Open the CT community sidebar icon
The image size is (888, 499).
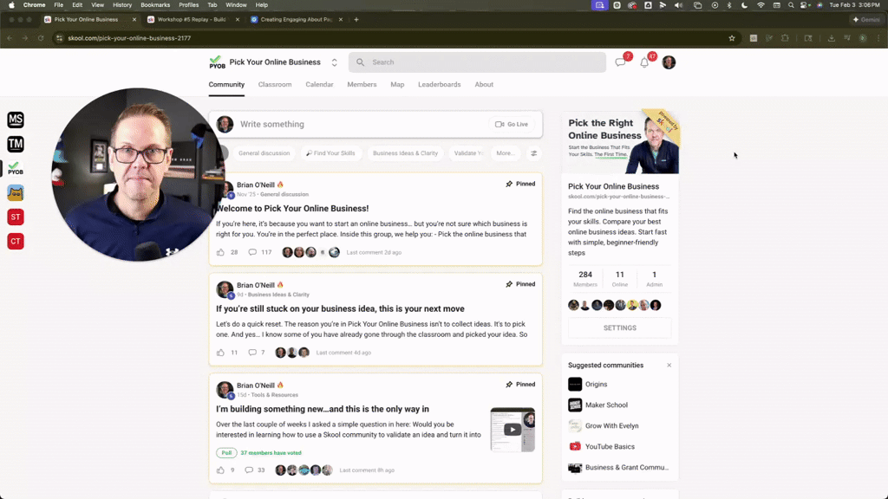click(x=16, y=241)
